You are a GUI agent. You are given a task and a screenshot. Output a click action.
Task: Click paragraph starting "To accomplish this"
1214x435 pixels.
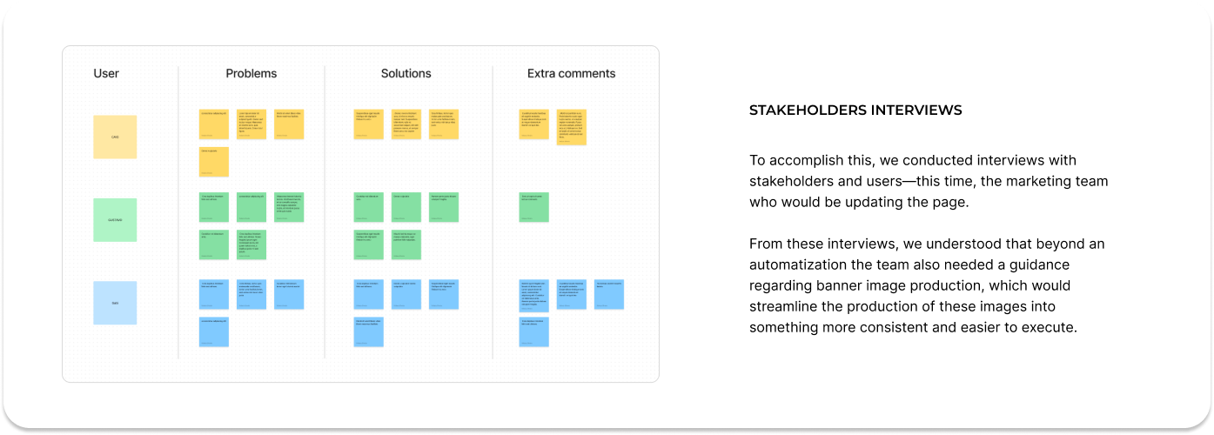coord(928,181)
